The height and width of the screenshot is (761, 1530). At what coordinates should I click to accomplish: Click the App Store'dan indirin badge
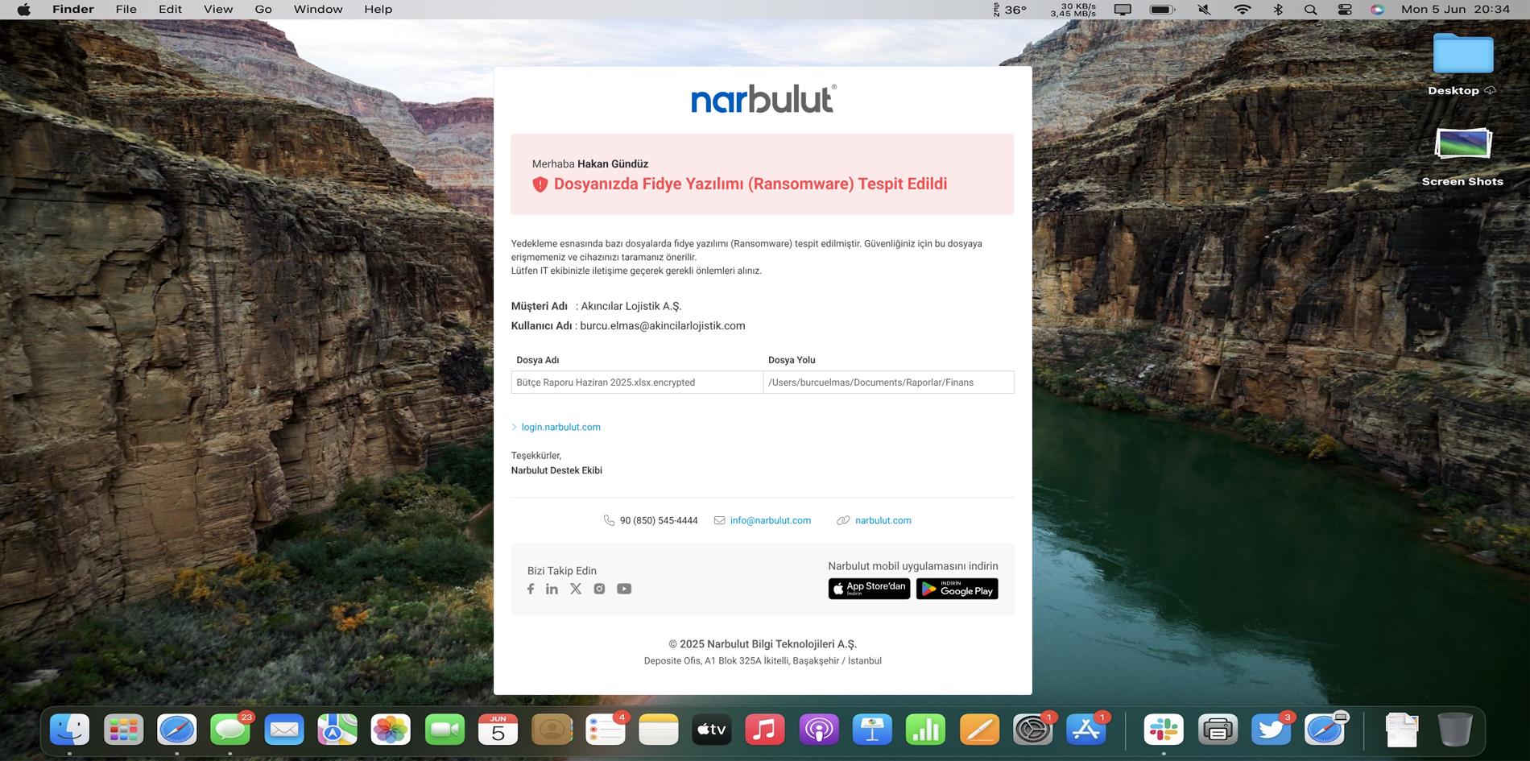pos(869,589)
